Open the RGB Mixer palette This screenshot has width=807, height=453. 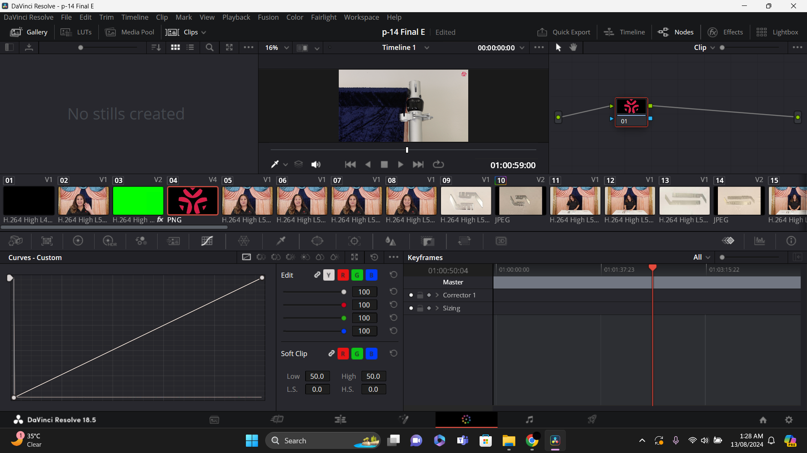[141, 241]
